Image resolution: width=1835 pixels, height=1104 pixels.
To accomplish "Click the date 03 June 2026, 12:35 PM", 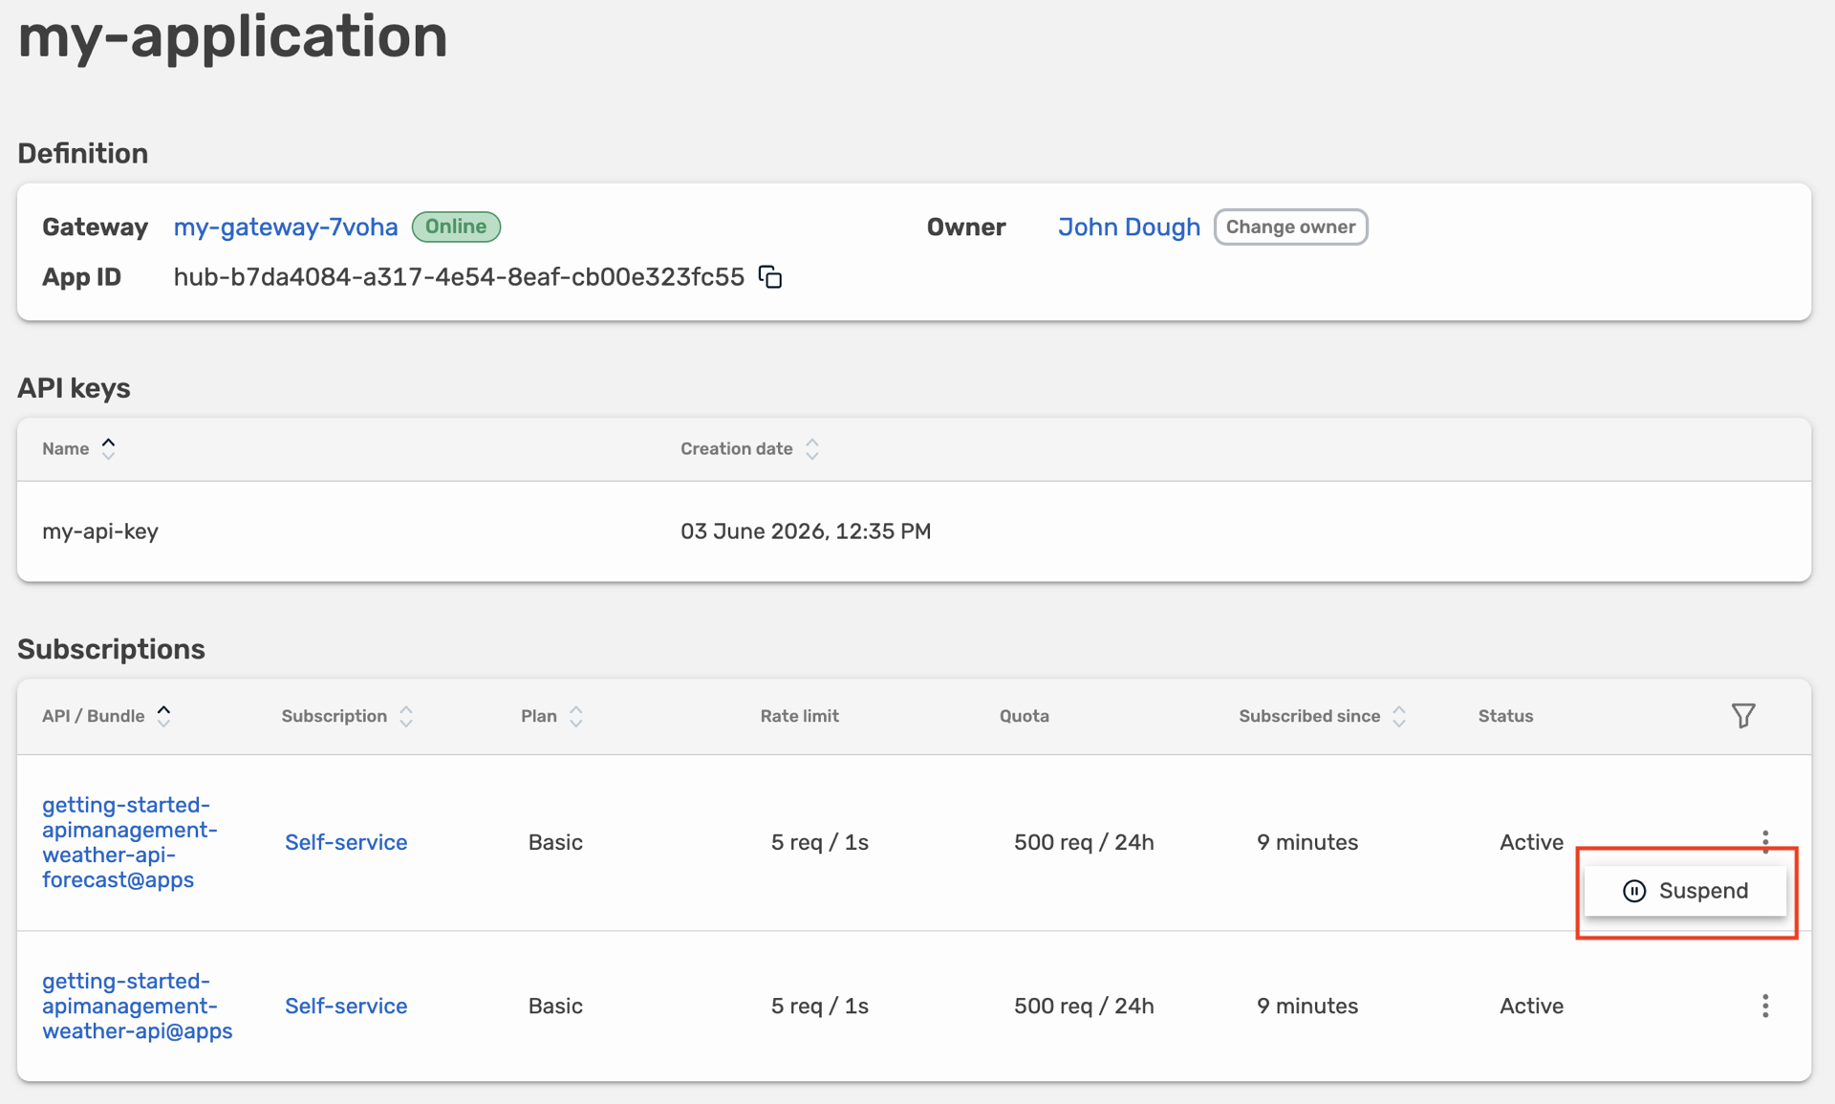I will (806, 531).
